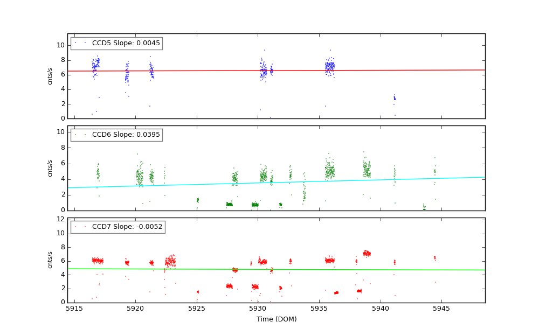Click the CCD6 Slope: 0.0395 legend
This screenshot has height=336, width=539.
(x=116, y=135)
